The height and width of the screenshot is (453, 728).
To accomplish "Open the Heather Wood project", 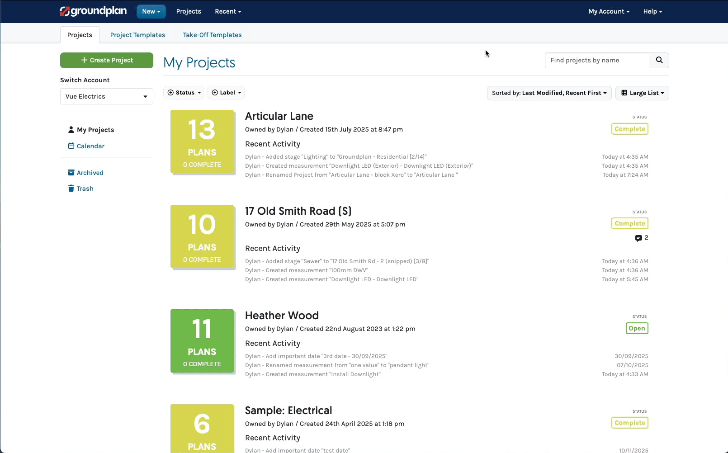I will point(282,315).
